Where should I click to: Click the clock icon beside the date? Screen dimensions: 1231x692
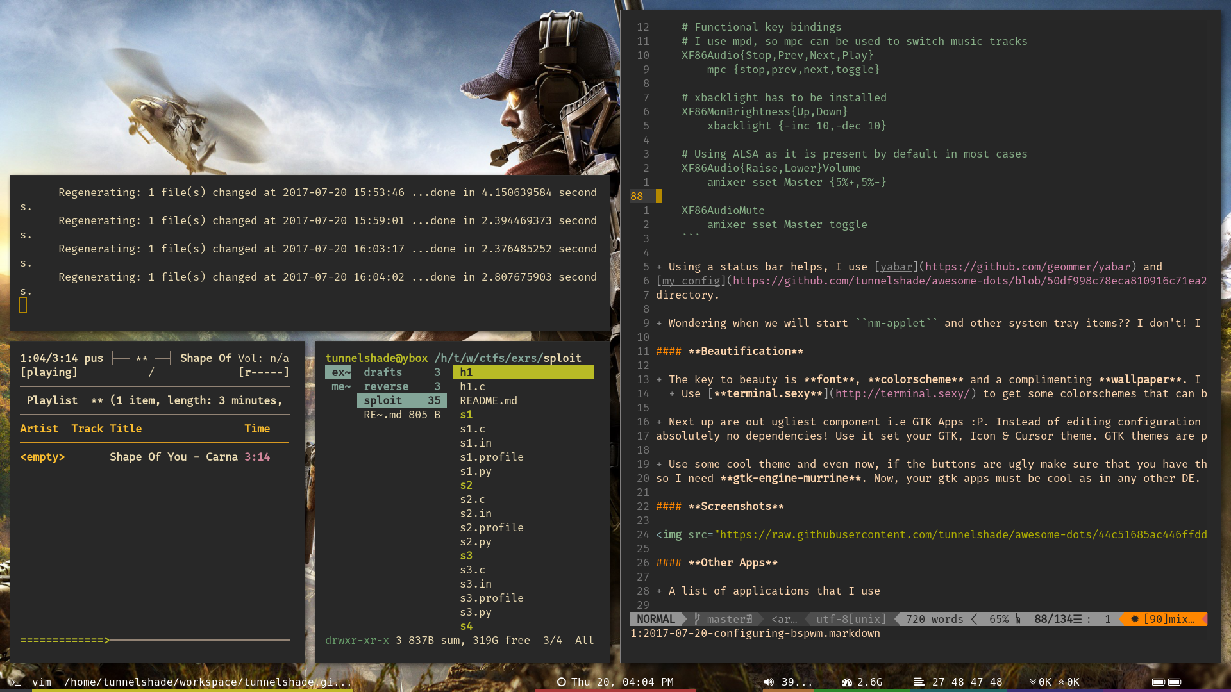(x=562, y=682)
